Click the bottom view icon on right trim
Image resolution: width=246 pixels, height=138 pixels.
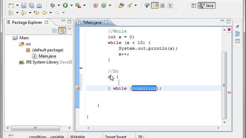click(x=238, y=41)
